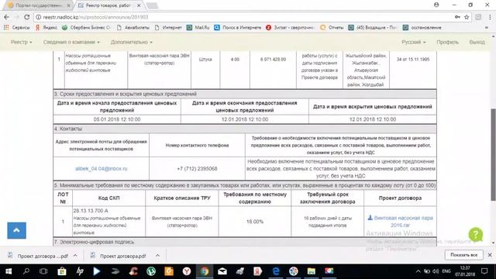Image resolution: width=496 pixels, height=279 pixels.
Task: Open the Windows notification center
Action: click(x=484, y=271)
